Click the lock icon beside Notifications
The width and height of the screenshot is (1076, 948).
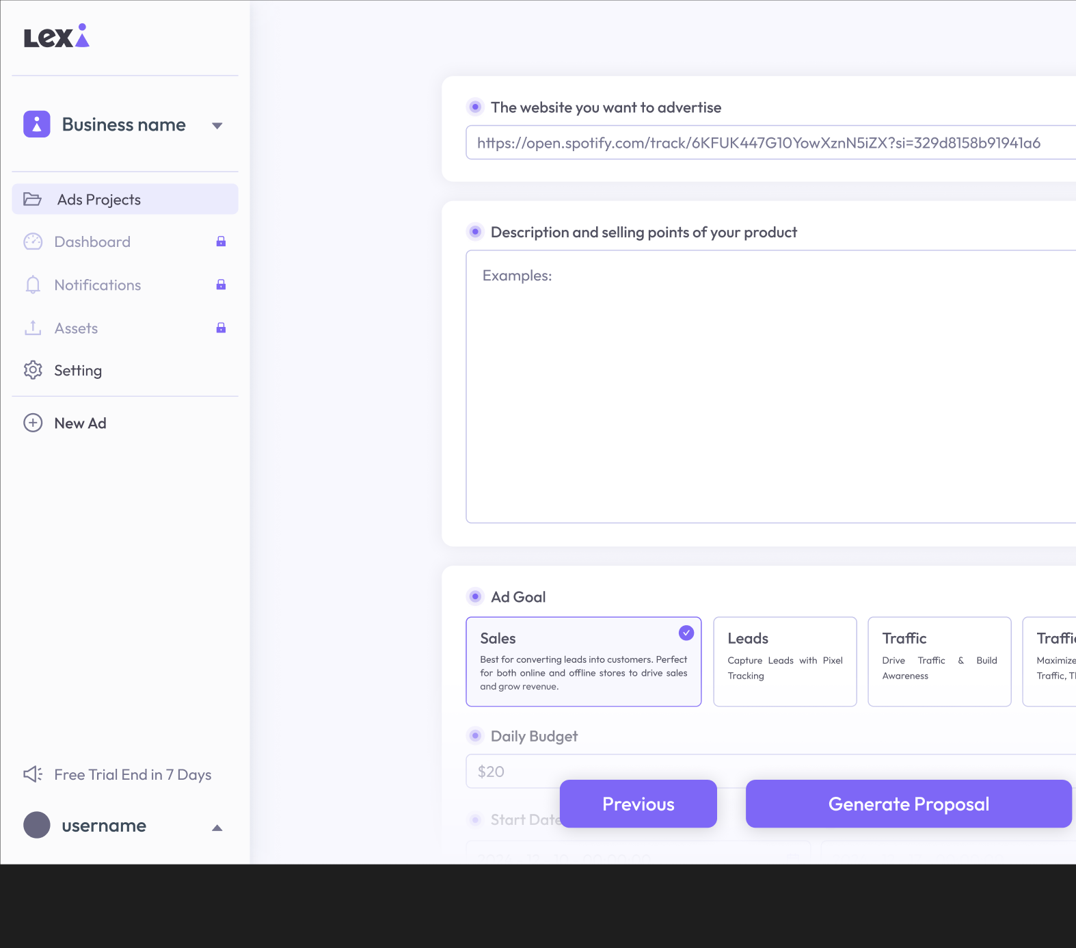[221, 285]
